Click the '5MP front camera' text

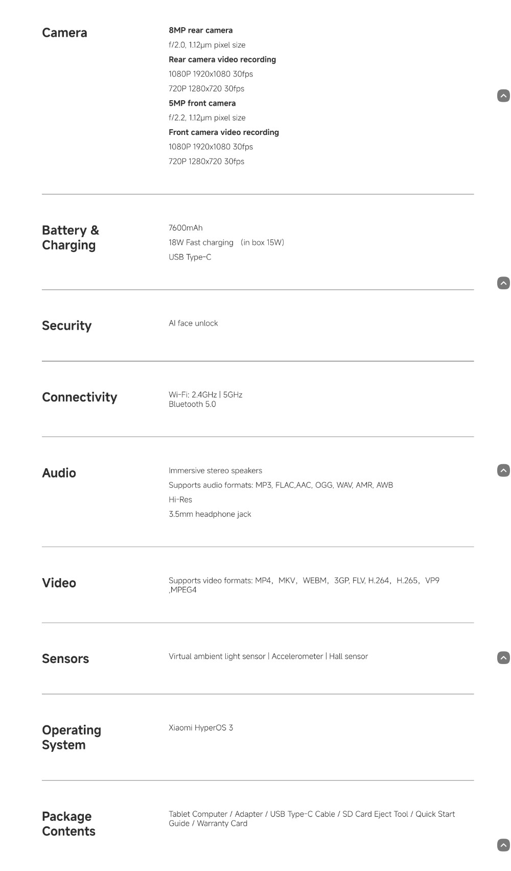pyautogui.click(x=202, y=103)
